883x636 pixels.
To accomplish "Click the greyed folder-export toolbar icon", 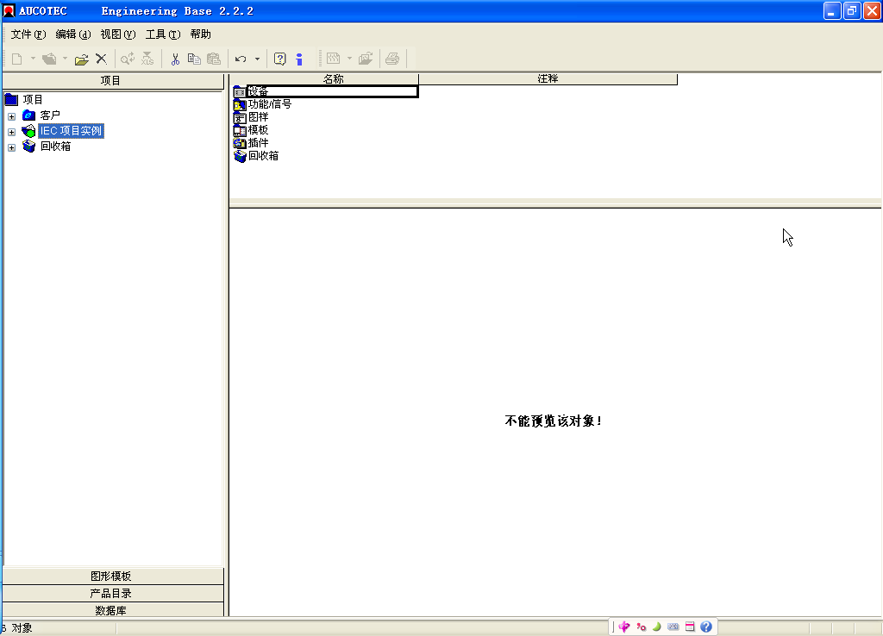I will coord(366,59).
